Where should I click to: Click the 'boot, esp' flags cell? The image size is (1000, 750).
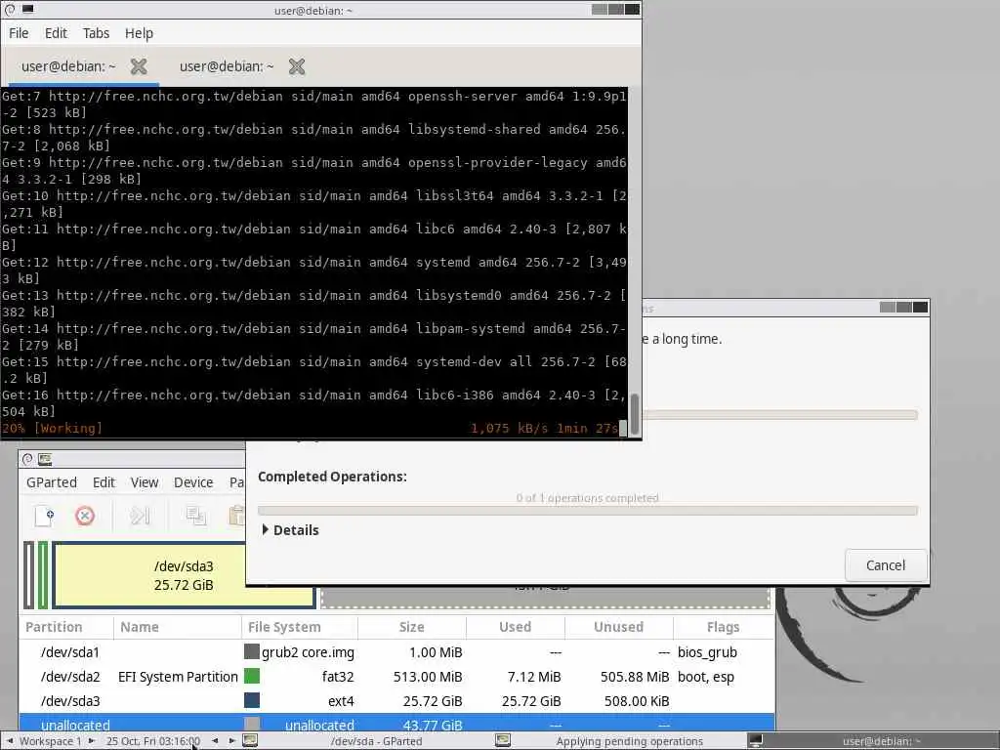coord(705,676)
